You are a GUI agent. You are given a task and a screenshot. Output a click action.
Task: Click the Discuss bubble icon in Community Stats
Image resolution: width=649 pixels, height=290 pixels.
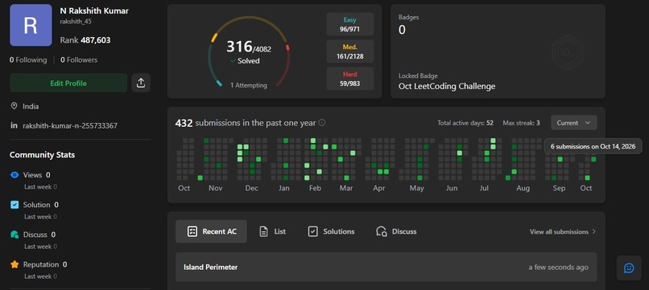pos(14,235)
